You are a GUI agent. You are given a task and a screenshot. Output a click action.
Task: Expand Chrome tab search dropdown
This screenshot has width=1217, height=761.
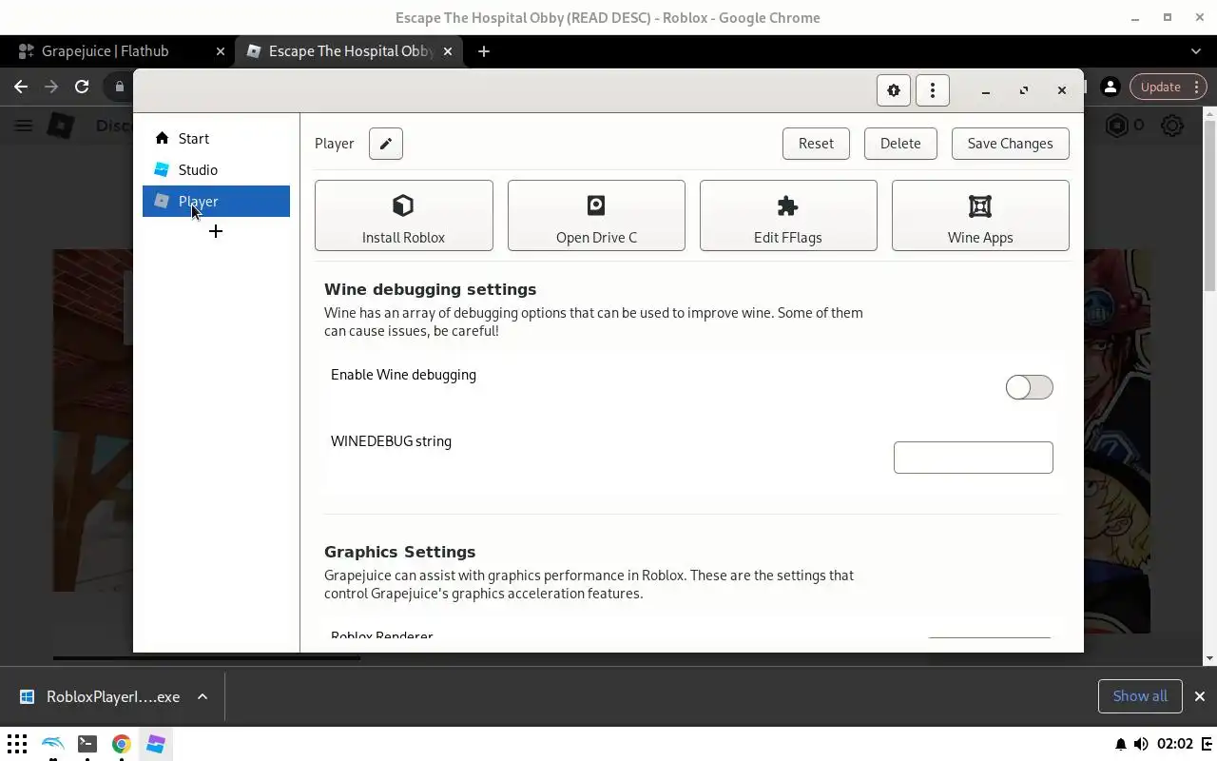(1196, 51)
